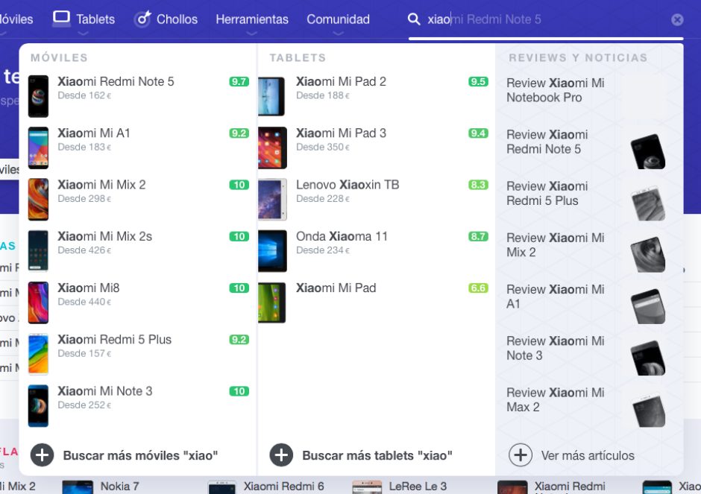
Task: Click Review Xiaomi Mi A1 thumbnail image
Action: pyautogui.click(x=648, y=306)
